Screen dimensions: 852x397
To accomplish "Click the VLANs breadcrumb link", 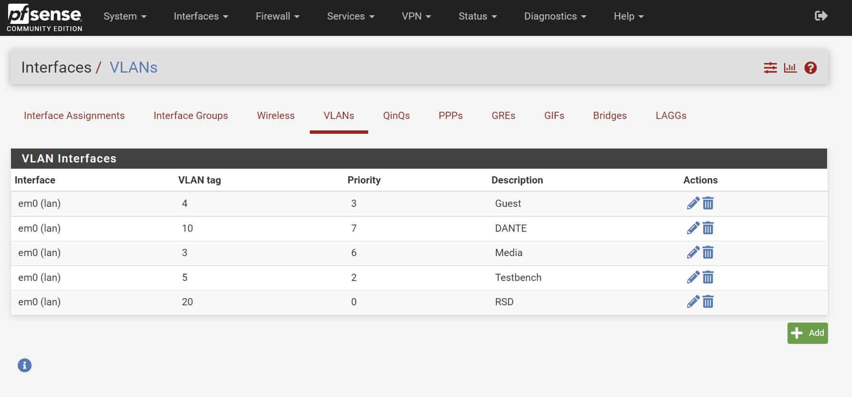I will [133, 67].
